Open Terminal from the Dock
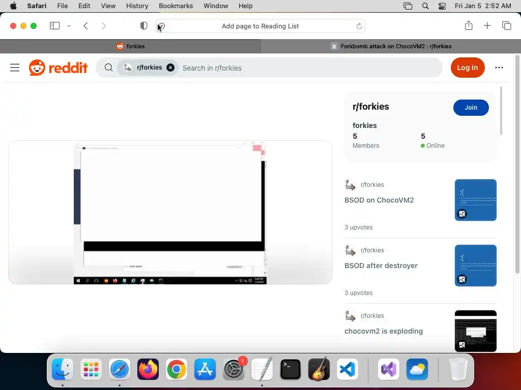 291,369
